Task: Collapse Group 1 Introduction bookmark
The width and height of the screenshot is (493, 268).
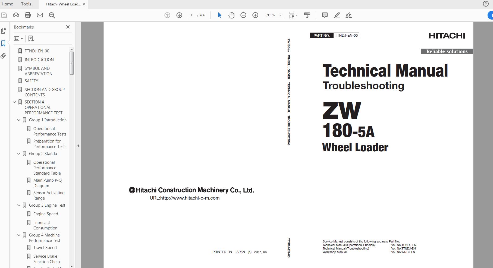Action: pos(19,120)
